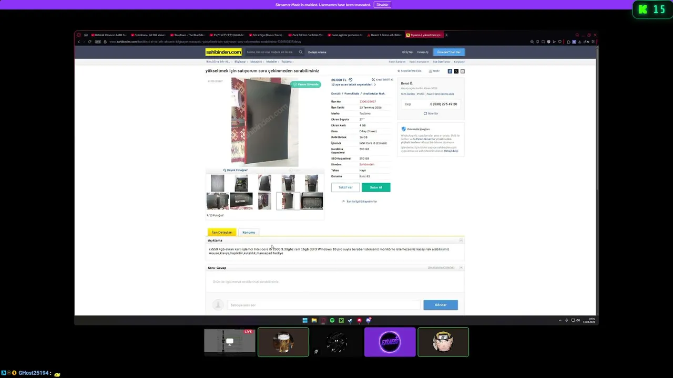Screen dimensions: 673x378
Task: Expand the 12 aya varan taksit options
Action: [353, 85]
